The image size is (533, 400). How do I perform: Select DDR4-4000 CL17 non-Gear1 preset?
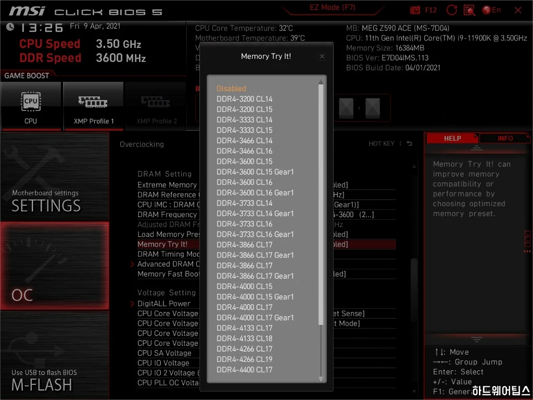tap(245, 307)
